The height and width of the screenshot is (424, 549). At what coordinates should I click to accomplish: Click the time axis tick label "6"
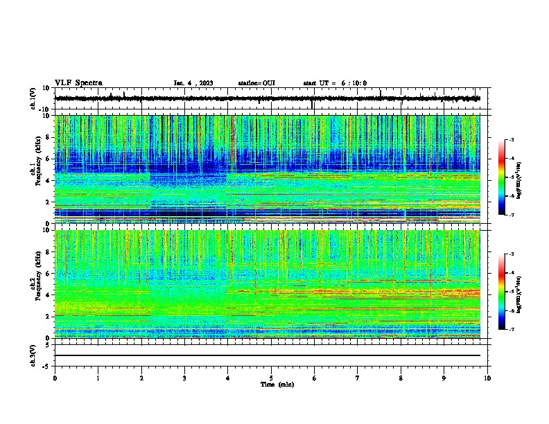pyautogui.click(x=315, y=378)
